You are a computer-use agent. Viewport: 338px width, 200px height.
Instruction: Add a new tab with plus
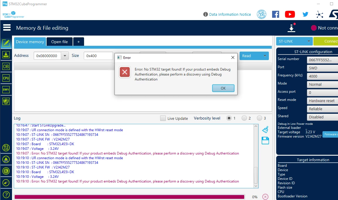click(79, 42)
